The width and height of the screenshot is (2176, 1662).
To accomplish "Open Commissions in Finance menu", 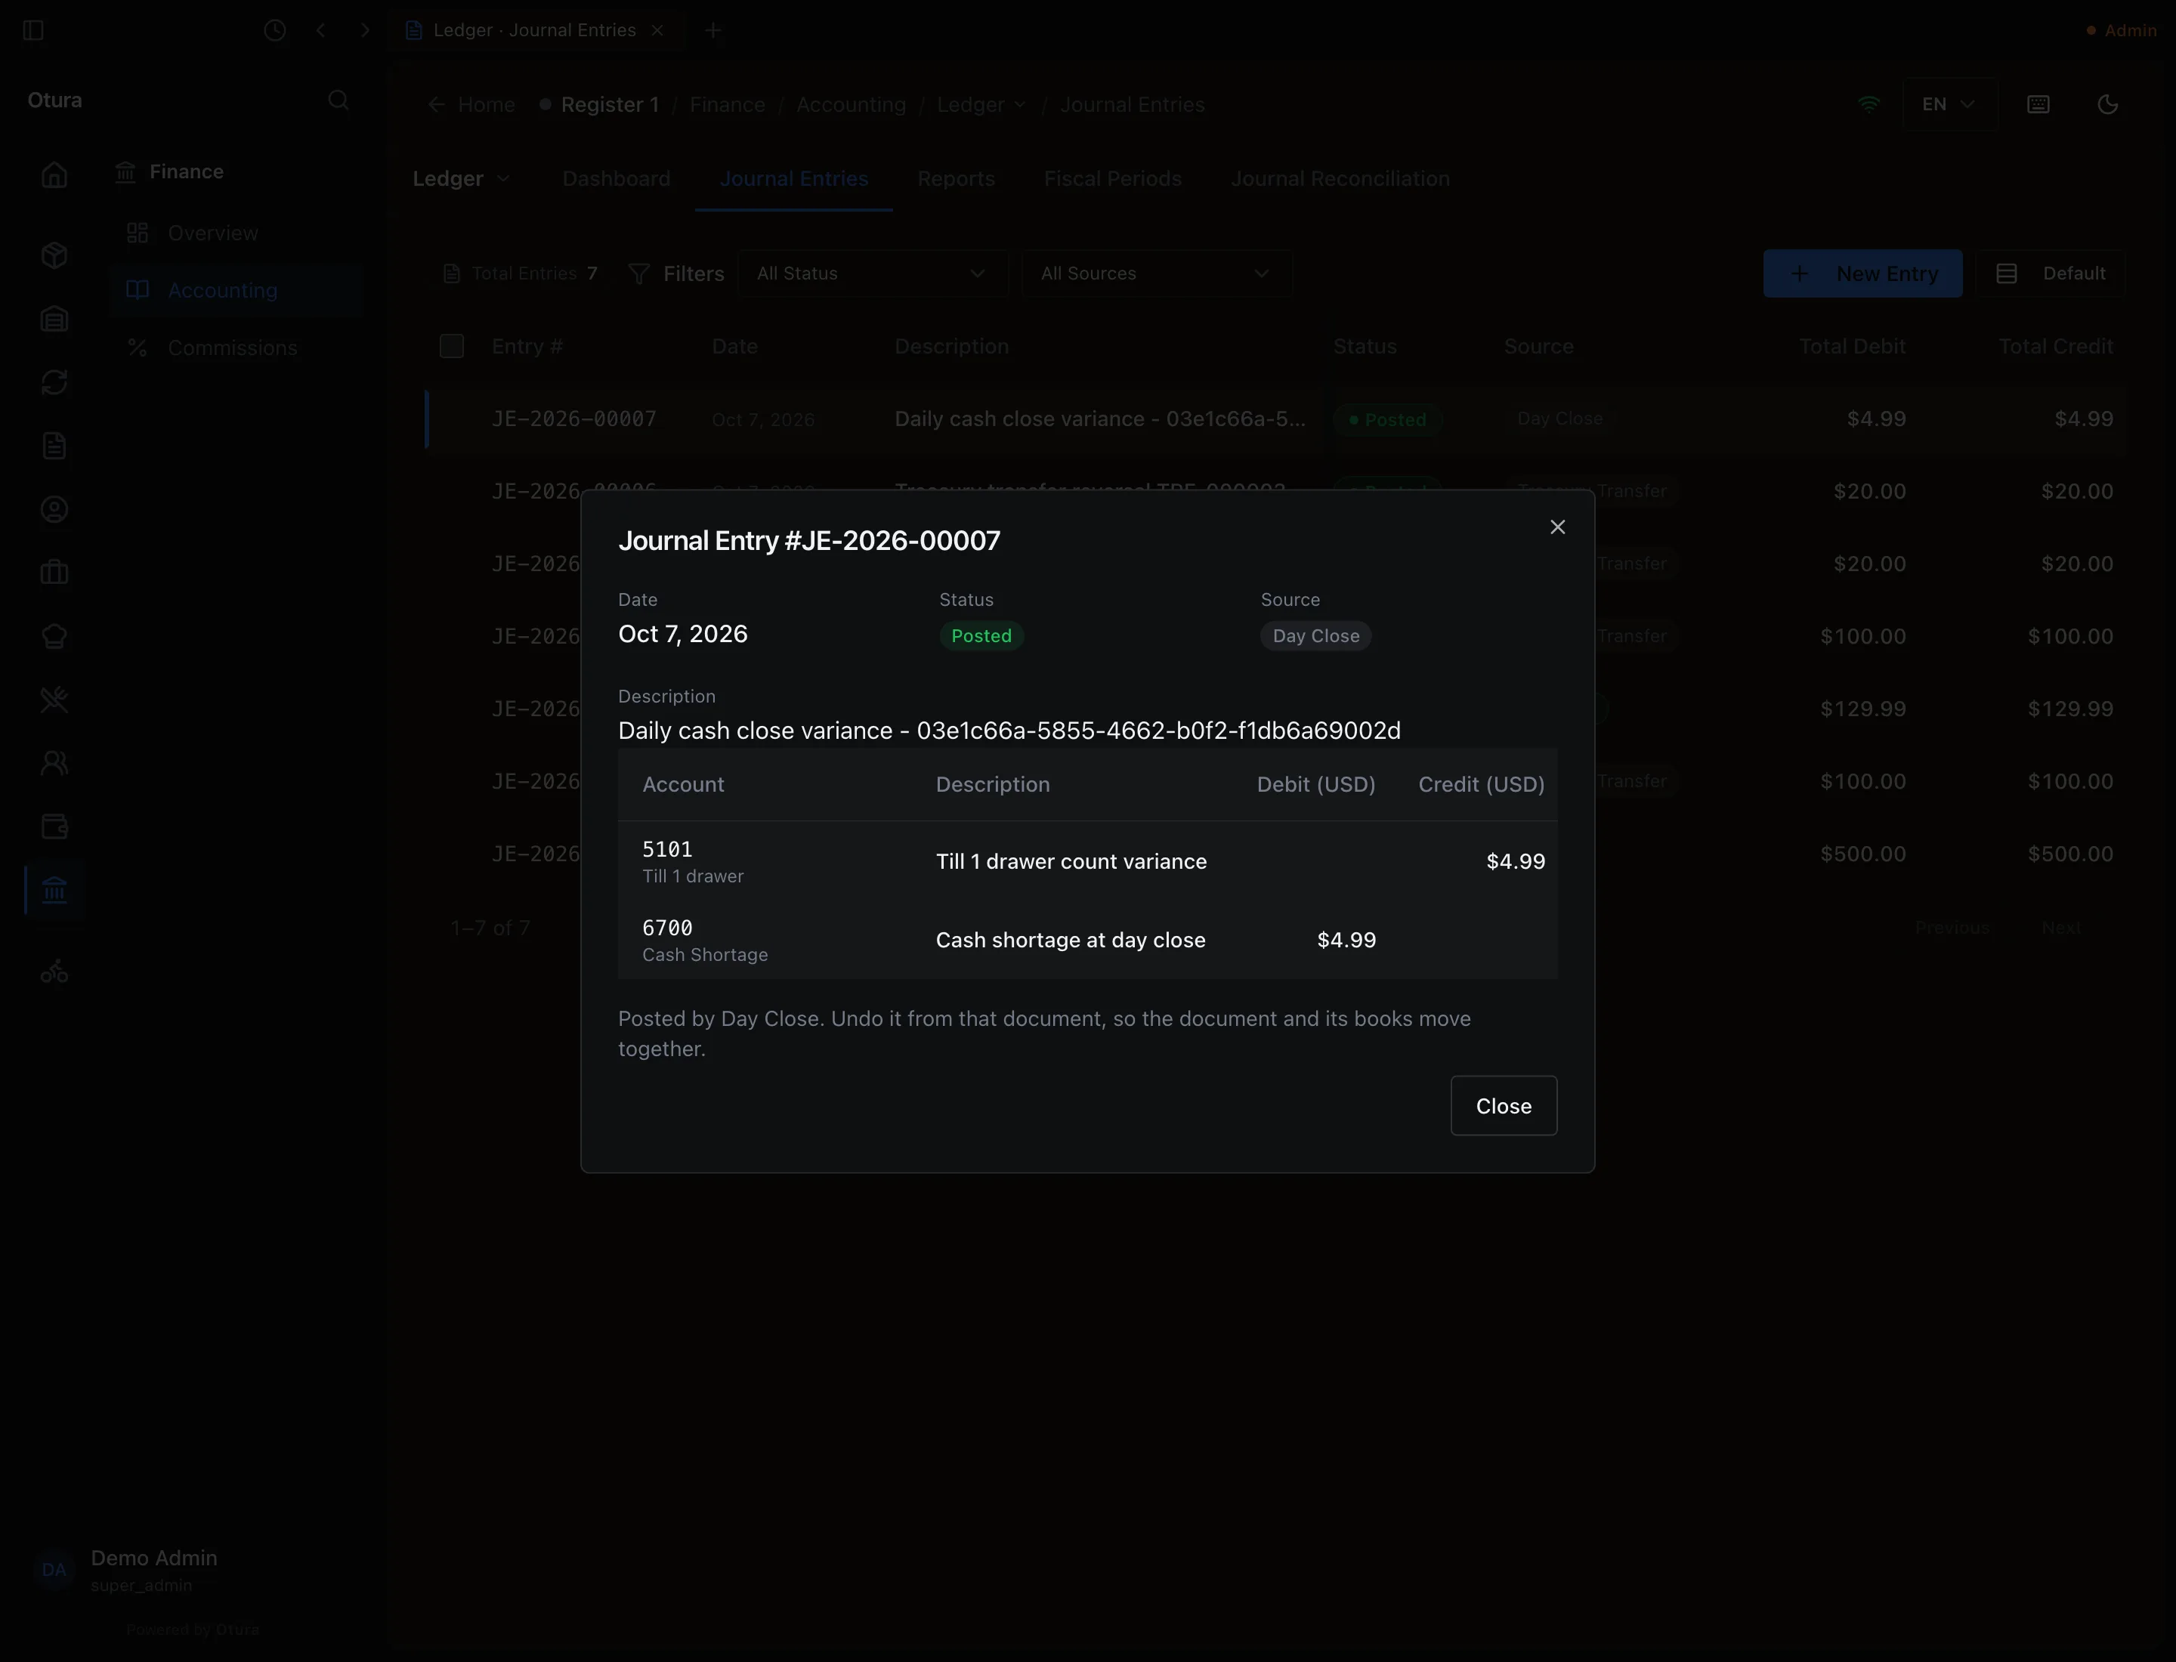I will (x=236, y=348).
